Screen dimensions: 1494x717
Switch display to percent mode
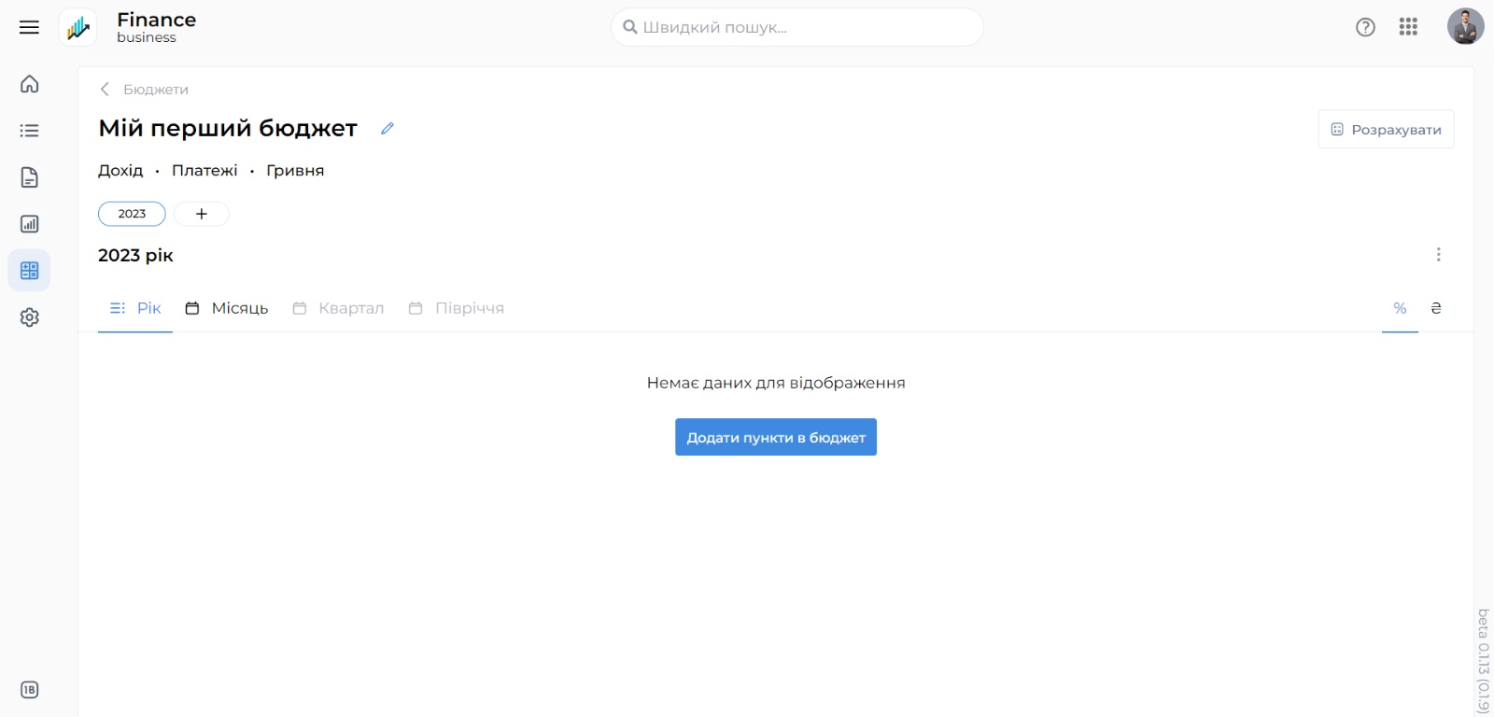pos(1400,308)
